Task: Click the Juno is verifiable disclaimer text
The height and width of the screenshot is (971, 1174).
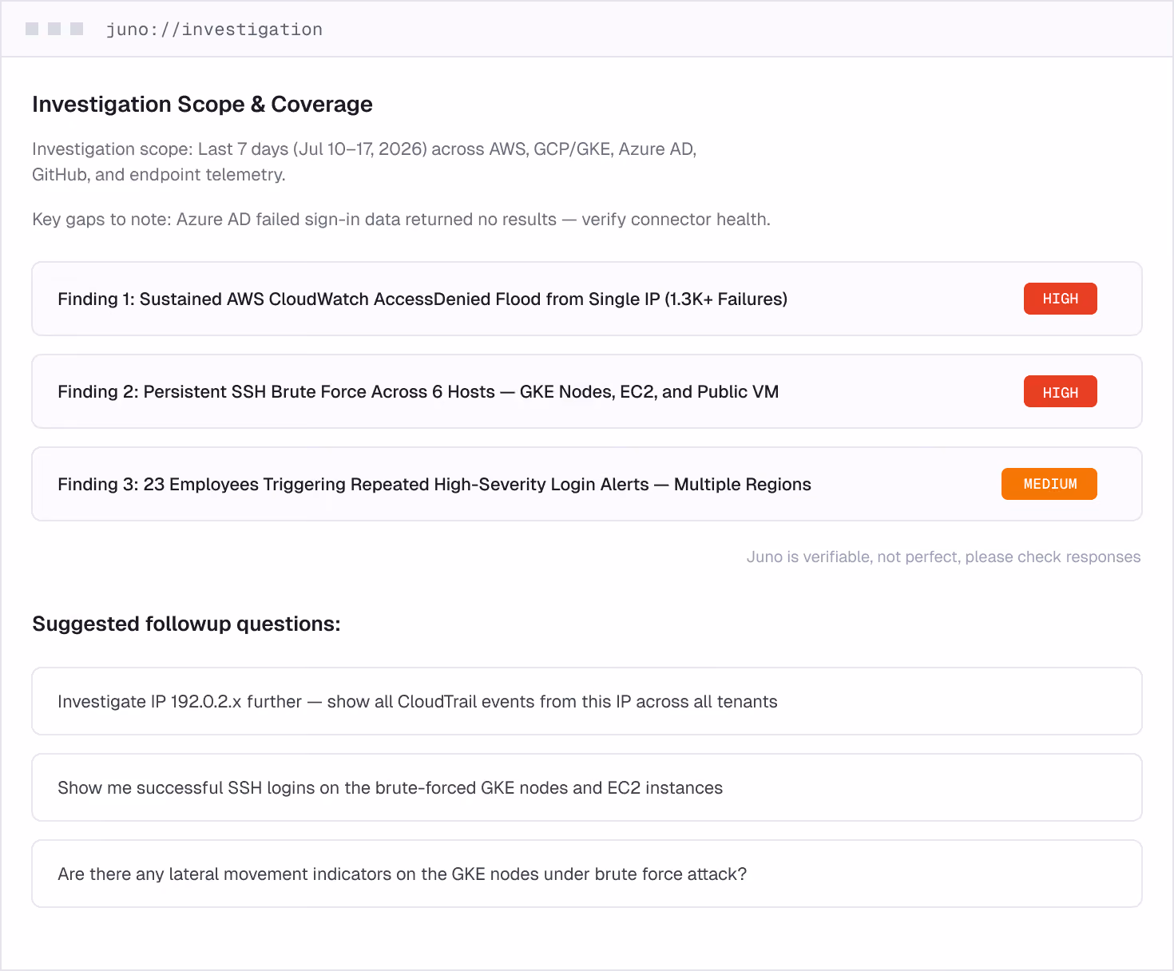Action: coord(943,557)
